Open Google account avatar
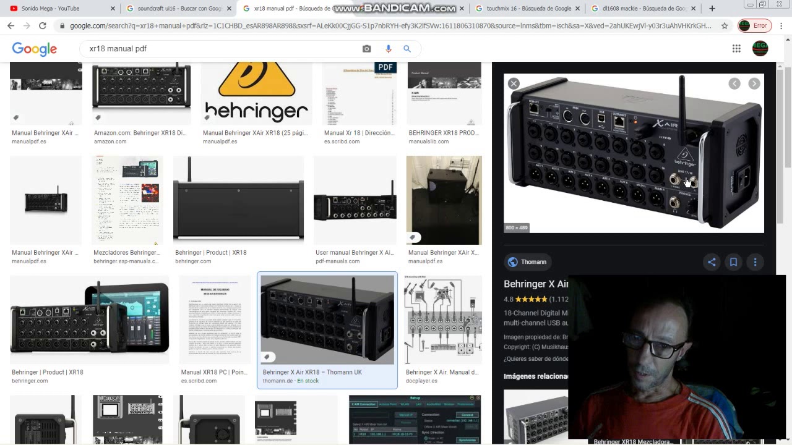 pos(760,48)
